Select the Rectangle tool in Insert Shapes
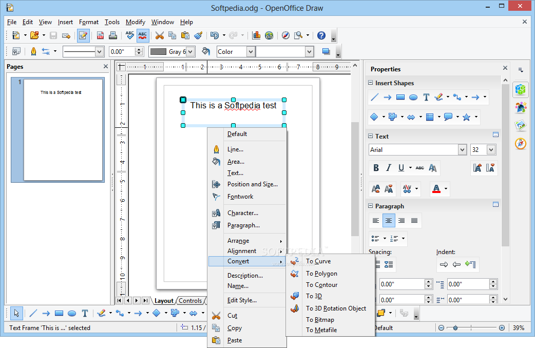This screenshot has width=535, height=348. pyautogui.click(x=400, y=97)
